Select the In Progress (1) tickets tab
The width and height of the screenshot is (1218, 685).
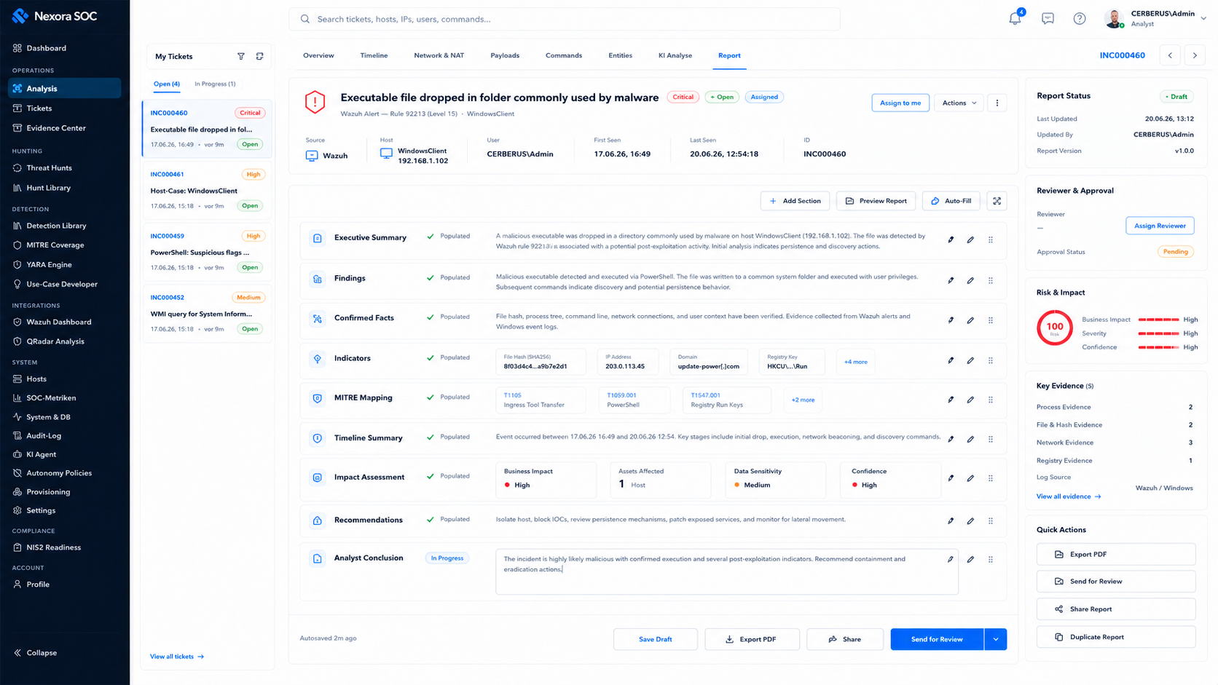pos(215,84)
